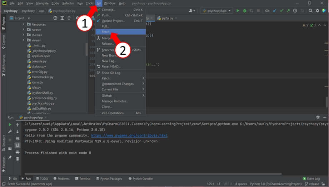Image resolution: width=329 pixels, height=187 pixels.
Task: Run psychopyApp with the green play button
Action: [238, 11]
